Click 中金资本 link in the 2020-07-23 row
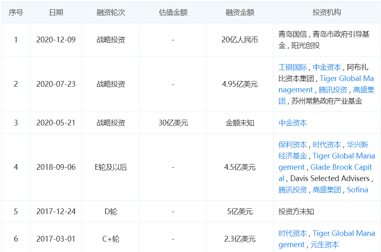 327,67
